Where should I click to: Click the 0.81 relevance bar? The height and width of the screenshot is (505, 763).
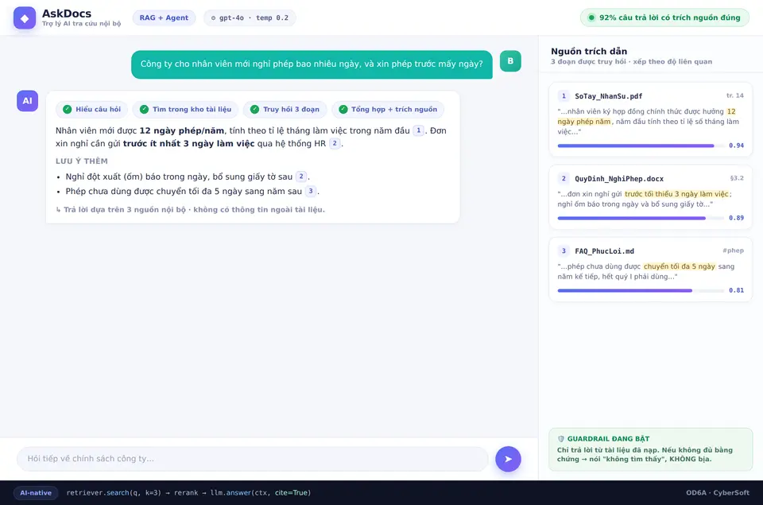pyautogui.click(x=641, y=291)
